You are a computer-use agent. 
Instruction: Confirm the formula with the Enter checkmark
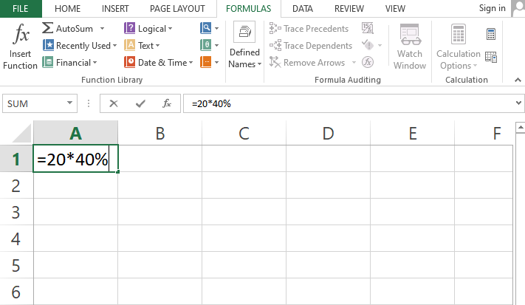point(140,103)
